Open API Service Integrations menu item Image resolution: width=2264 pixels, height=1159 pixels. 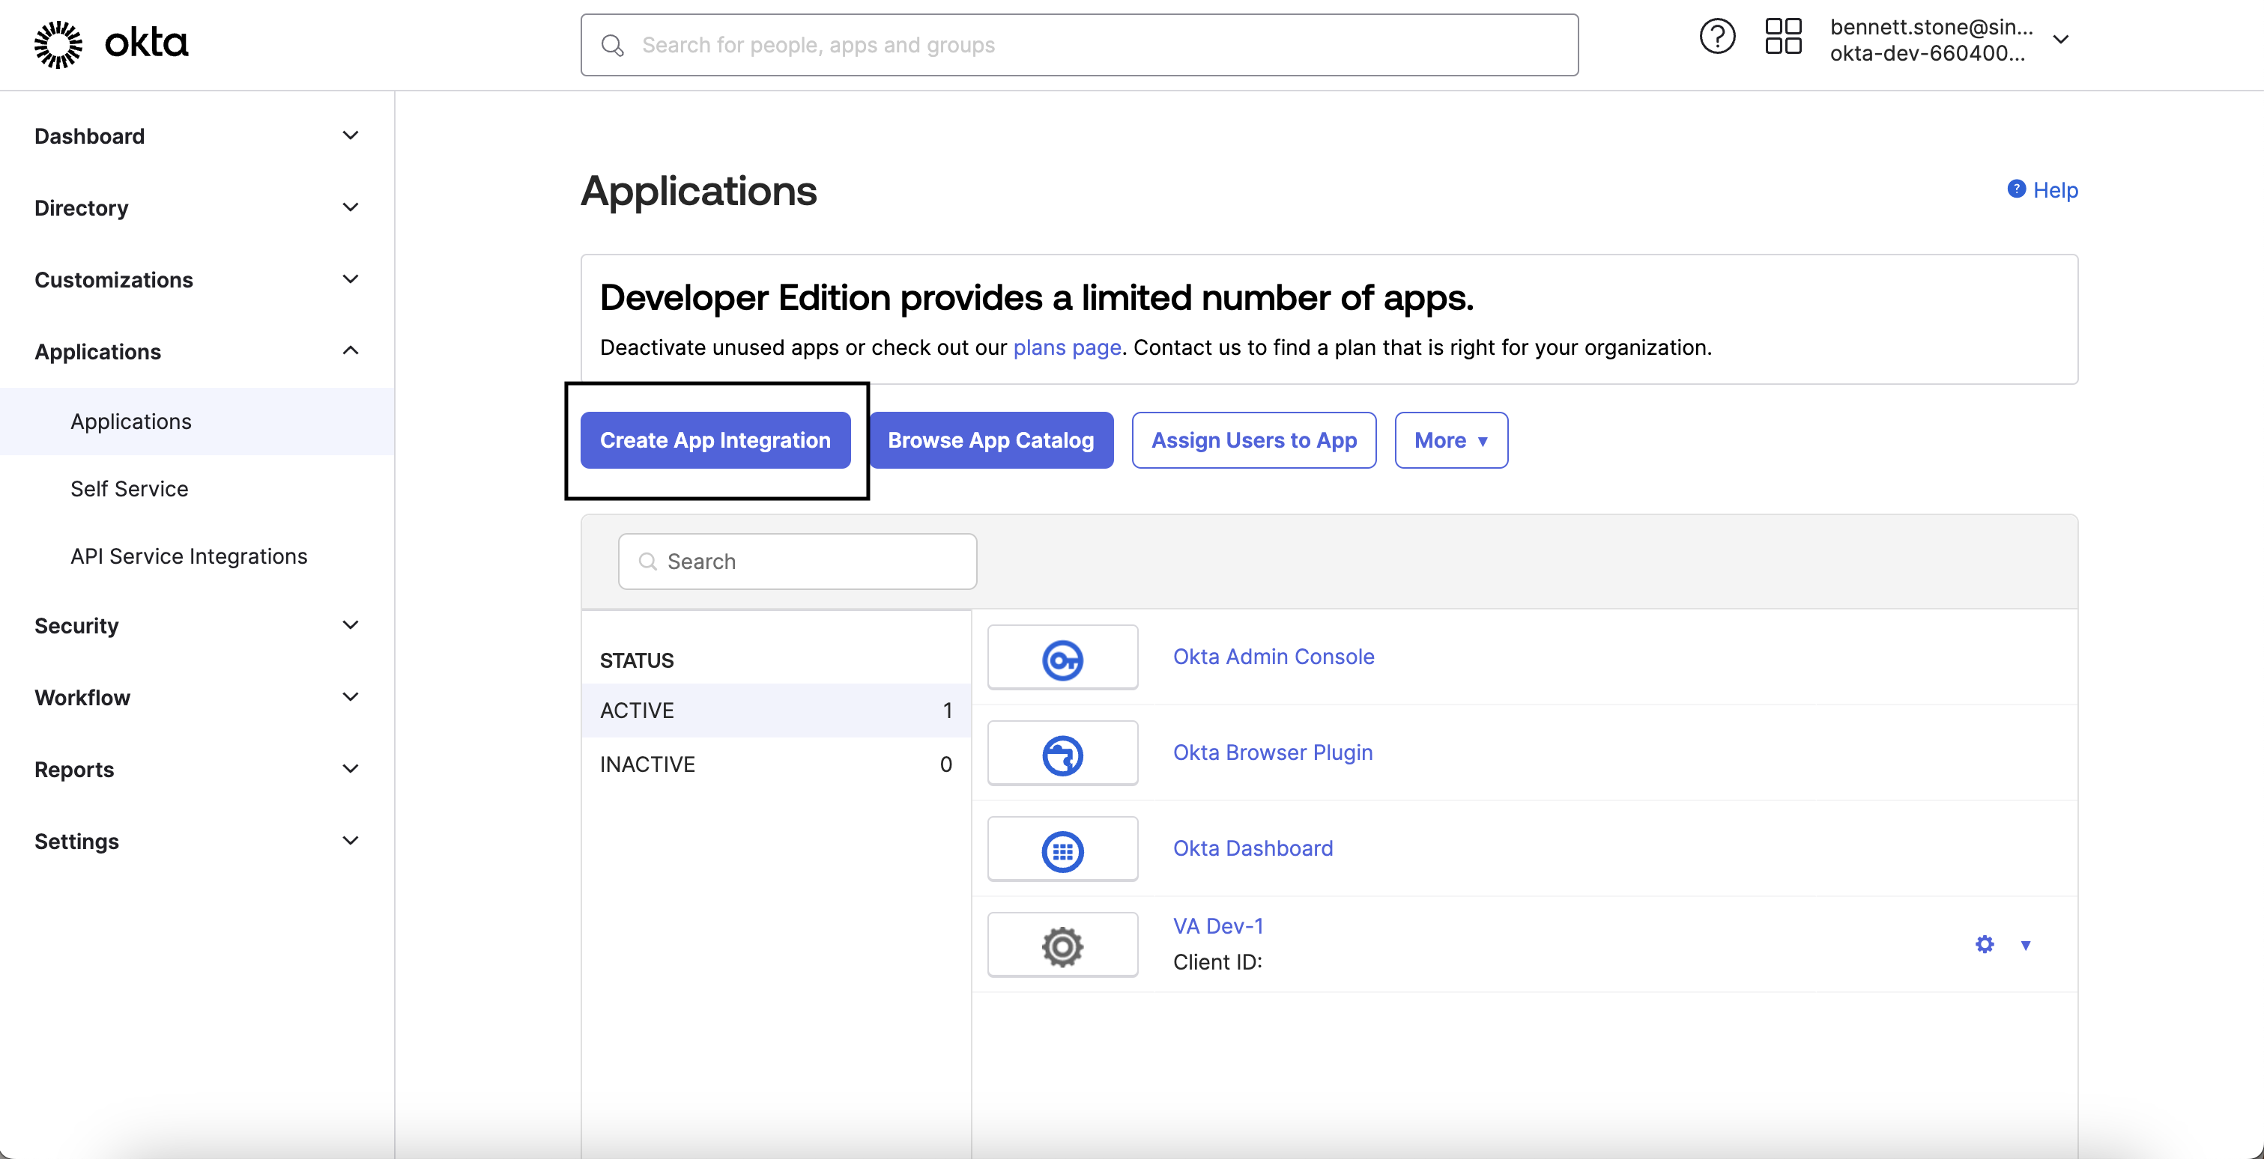(189, 557)
